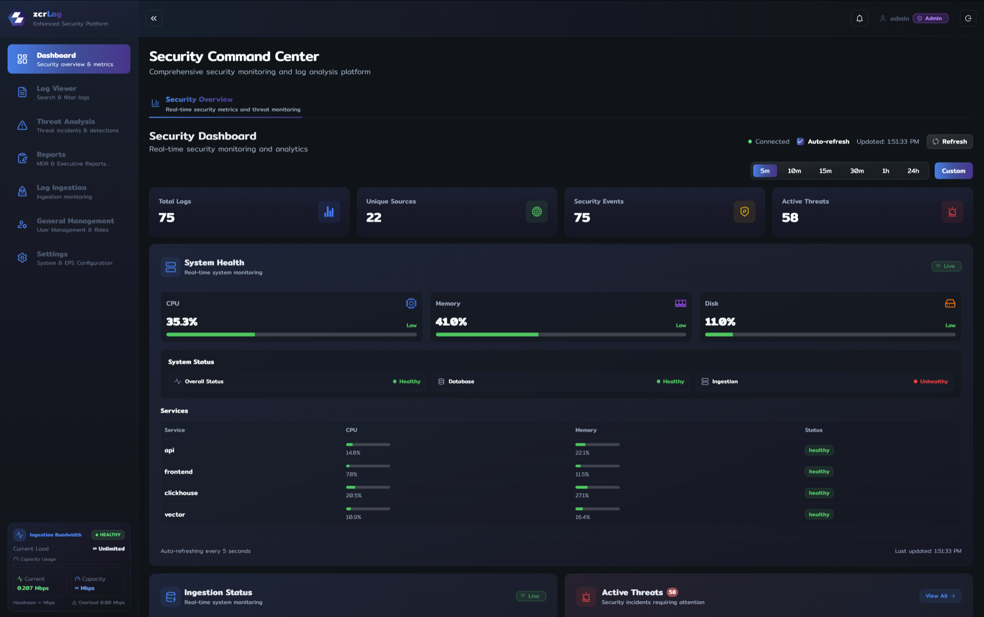Viewport: 984px width, 617px height.
Task: Click the Memory 41.0% usage bar
Action: point(561,335)
